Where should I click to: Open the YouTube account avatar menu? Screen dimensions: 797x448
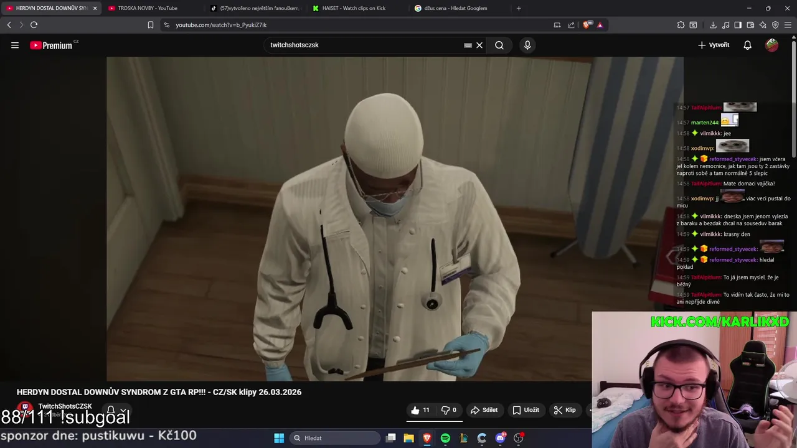pyautogui.click(x=772, y=45)
